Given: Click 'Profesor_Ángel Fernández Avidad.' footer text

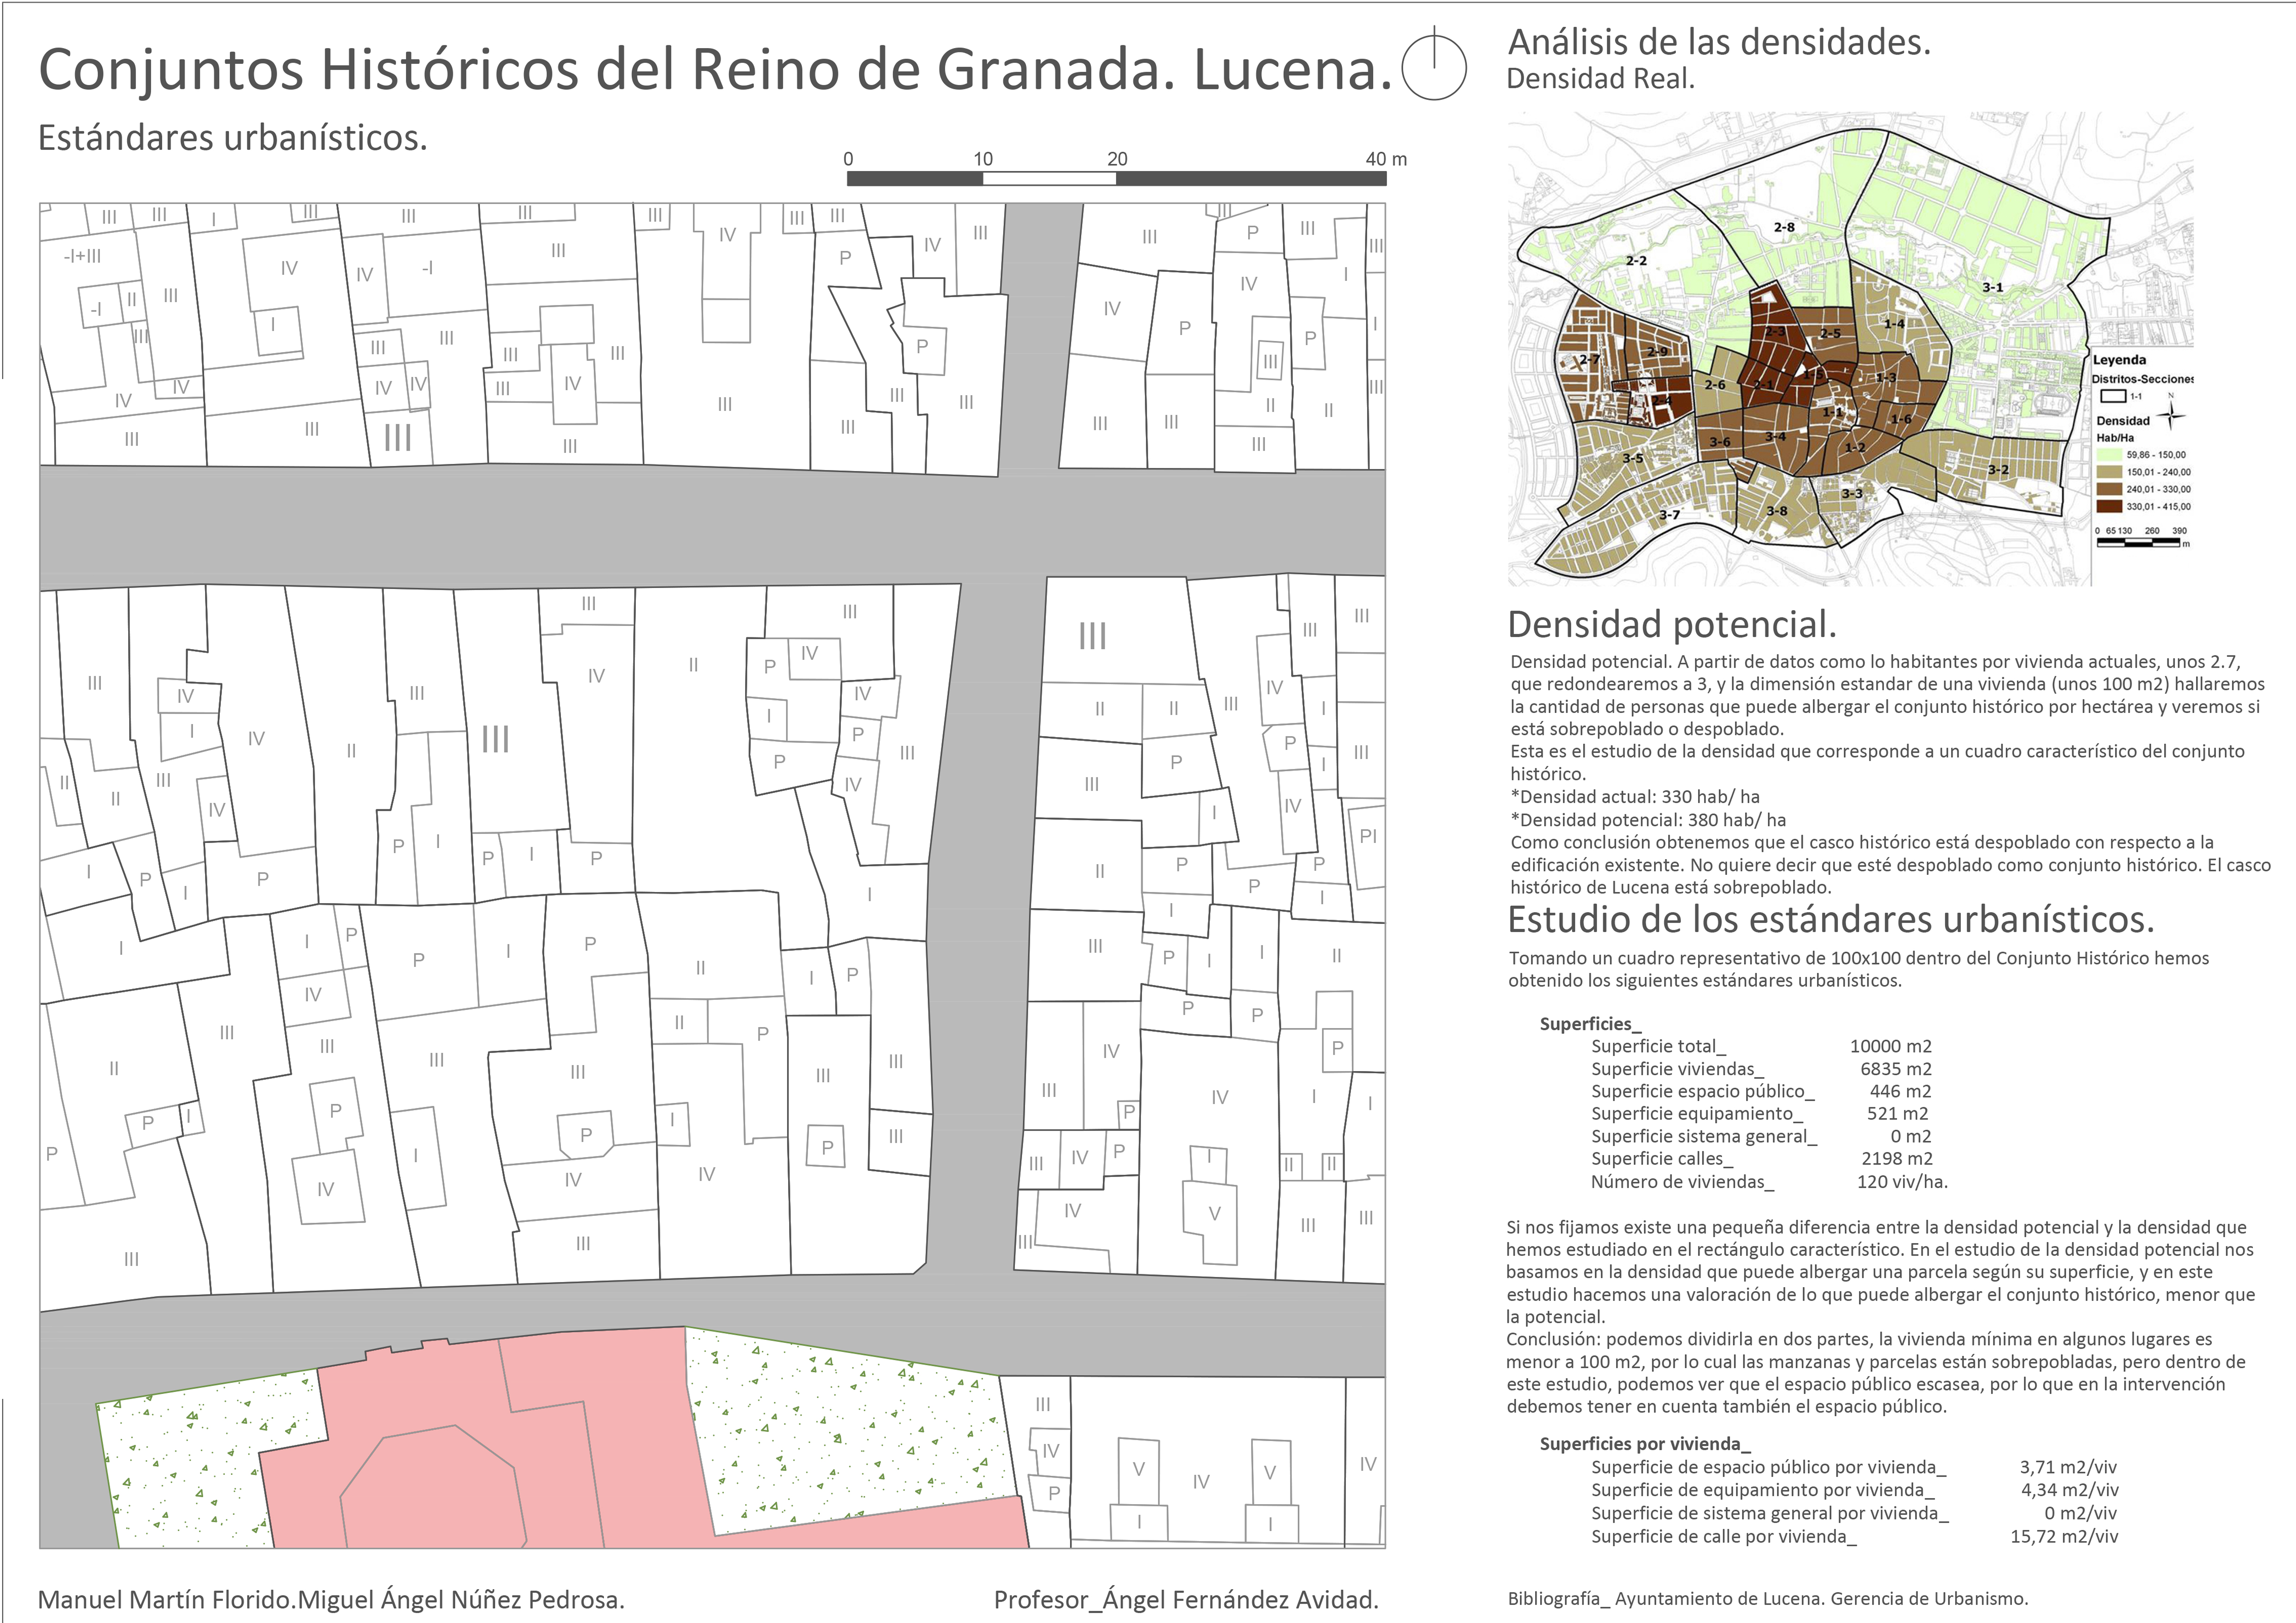Looking at the screenshot, I should click(x=1186, y=1600).
